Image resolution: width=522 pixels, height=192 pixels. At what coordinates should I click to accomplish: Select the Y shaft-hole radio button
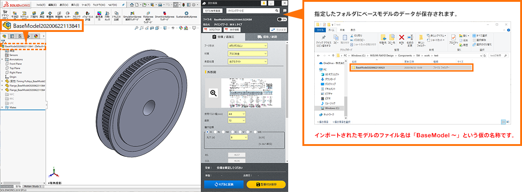tap(248, 132)
